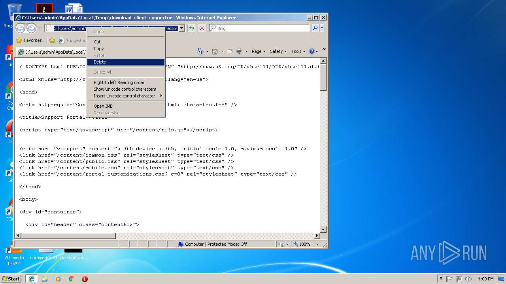Show hidden tray icons arrow
The width and height of the screenshot is (506, 284).
point(441,278)
